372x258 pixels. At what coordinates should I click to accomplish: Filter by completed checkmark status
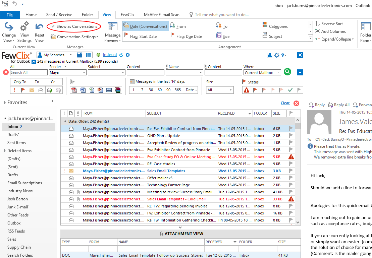tap(290, 90)
